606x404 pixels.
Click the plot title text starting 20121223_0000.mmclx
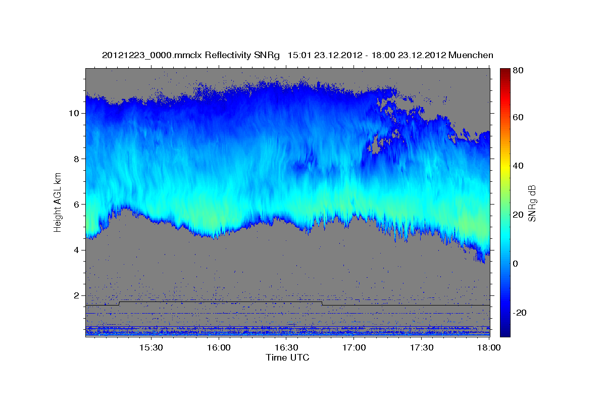tap(297, 55)
